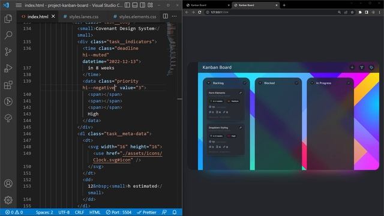Open the circular Git graph icon in the activity bar
Screen dimensions: 384x216
8,101
